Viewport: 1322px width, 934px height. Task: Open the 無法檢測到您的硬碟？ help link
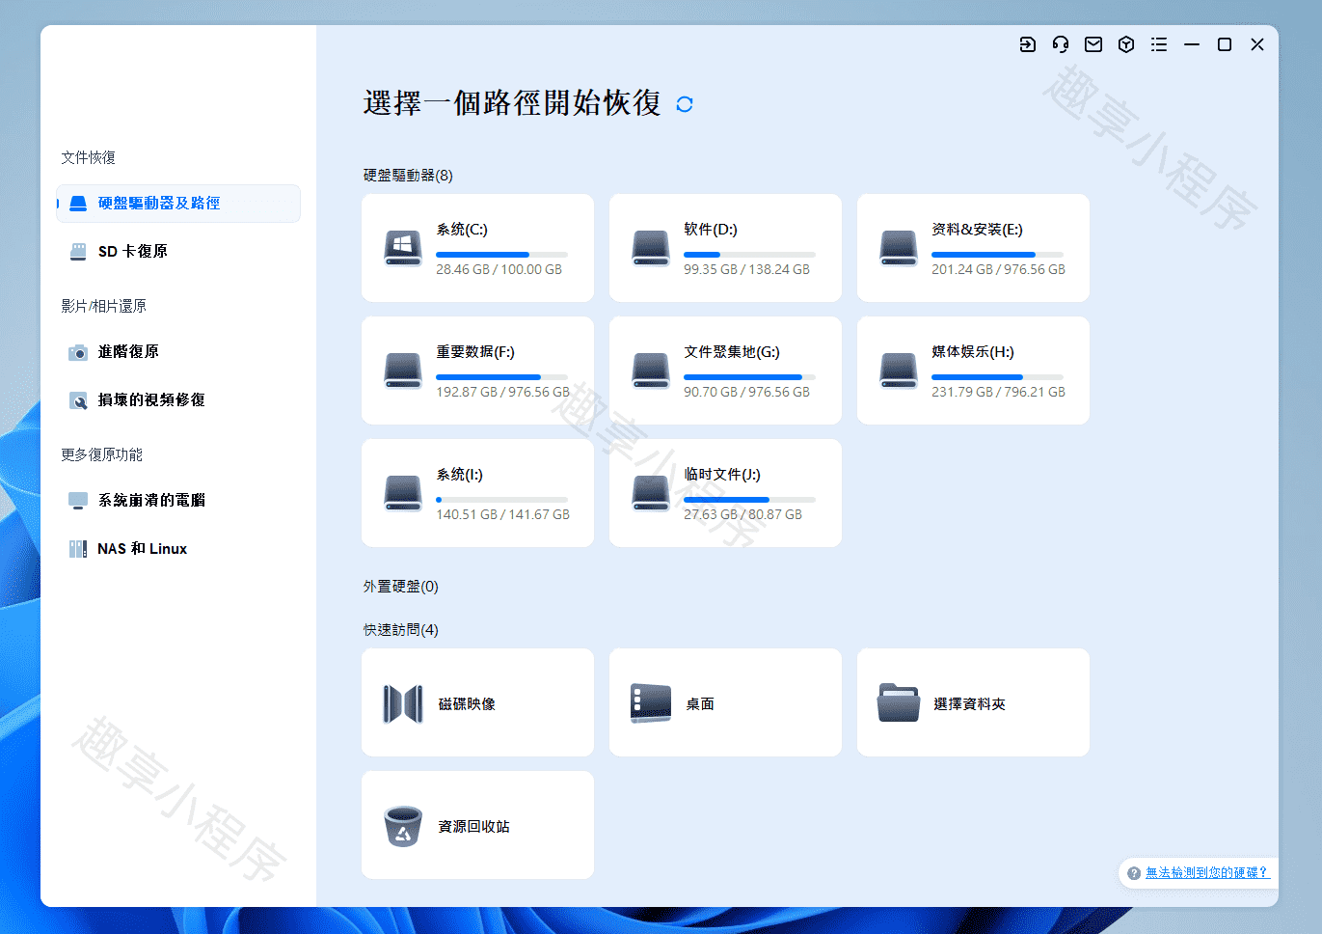tap(1206, 873)
